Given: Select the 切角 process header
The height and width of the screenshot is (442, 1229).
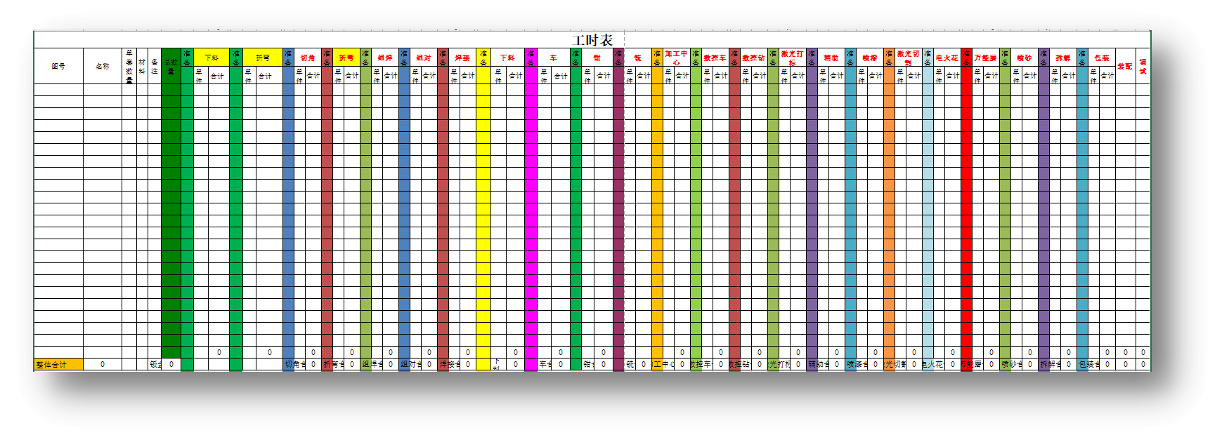Looking at the screenshot, I should (x=308, y=58).
